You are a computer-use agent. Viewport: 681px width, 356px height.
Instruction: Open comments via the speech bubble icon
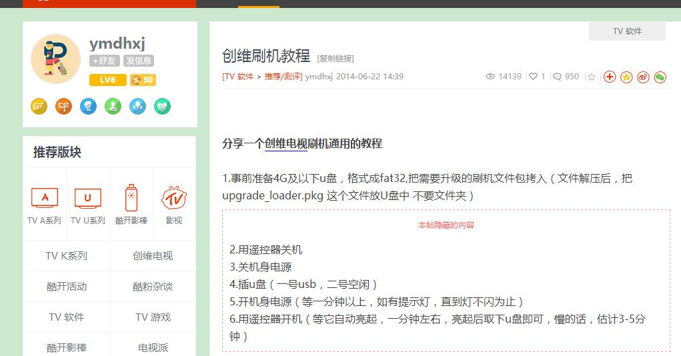[557, 77]
